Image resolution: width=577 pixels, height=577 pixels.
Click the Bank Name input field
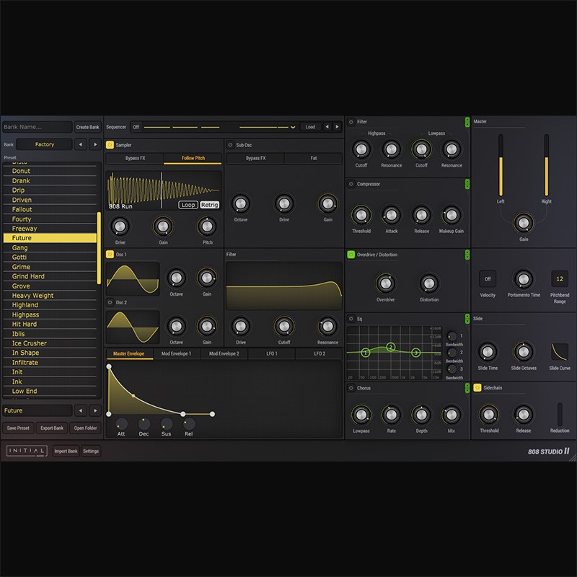(37, 127)
